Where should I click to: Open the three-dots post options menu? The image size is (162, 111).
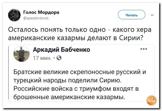144,49
